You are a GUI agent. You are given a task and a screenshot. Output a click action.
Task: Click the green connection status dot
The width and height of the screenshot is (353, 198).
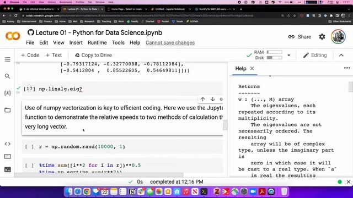point(340,182)
